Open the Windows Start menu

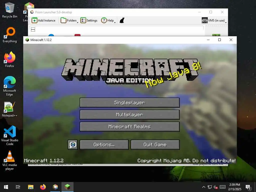click(6, 187)
